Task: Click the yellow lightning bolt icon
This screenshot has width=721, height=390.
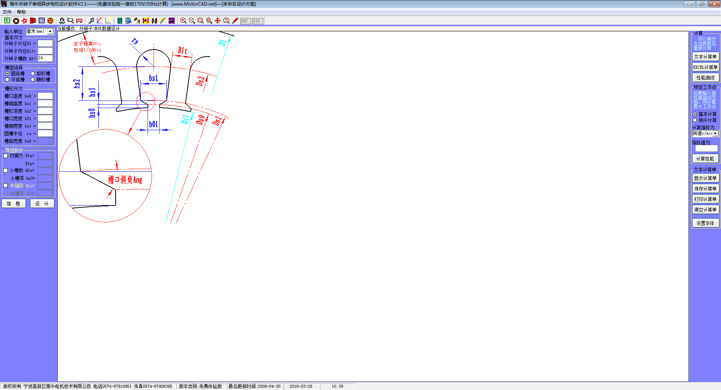Action: 163,21
